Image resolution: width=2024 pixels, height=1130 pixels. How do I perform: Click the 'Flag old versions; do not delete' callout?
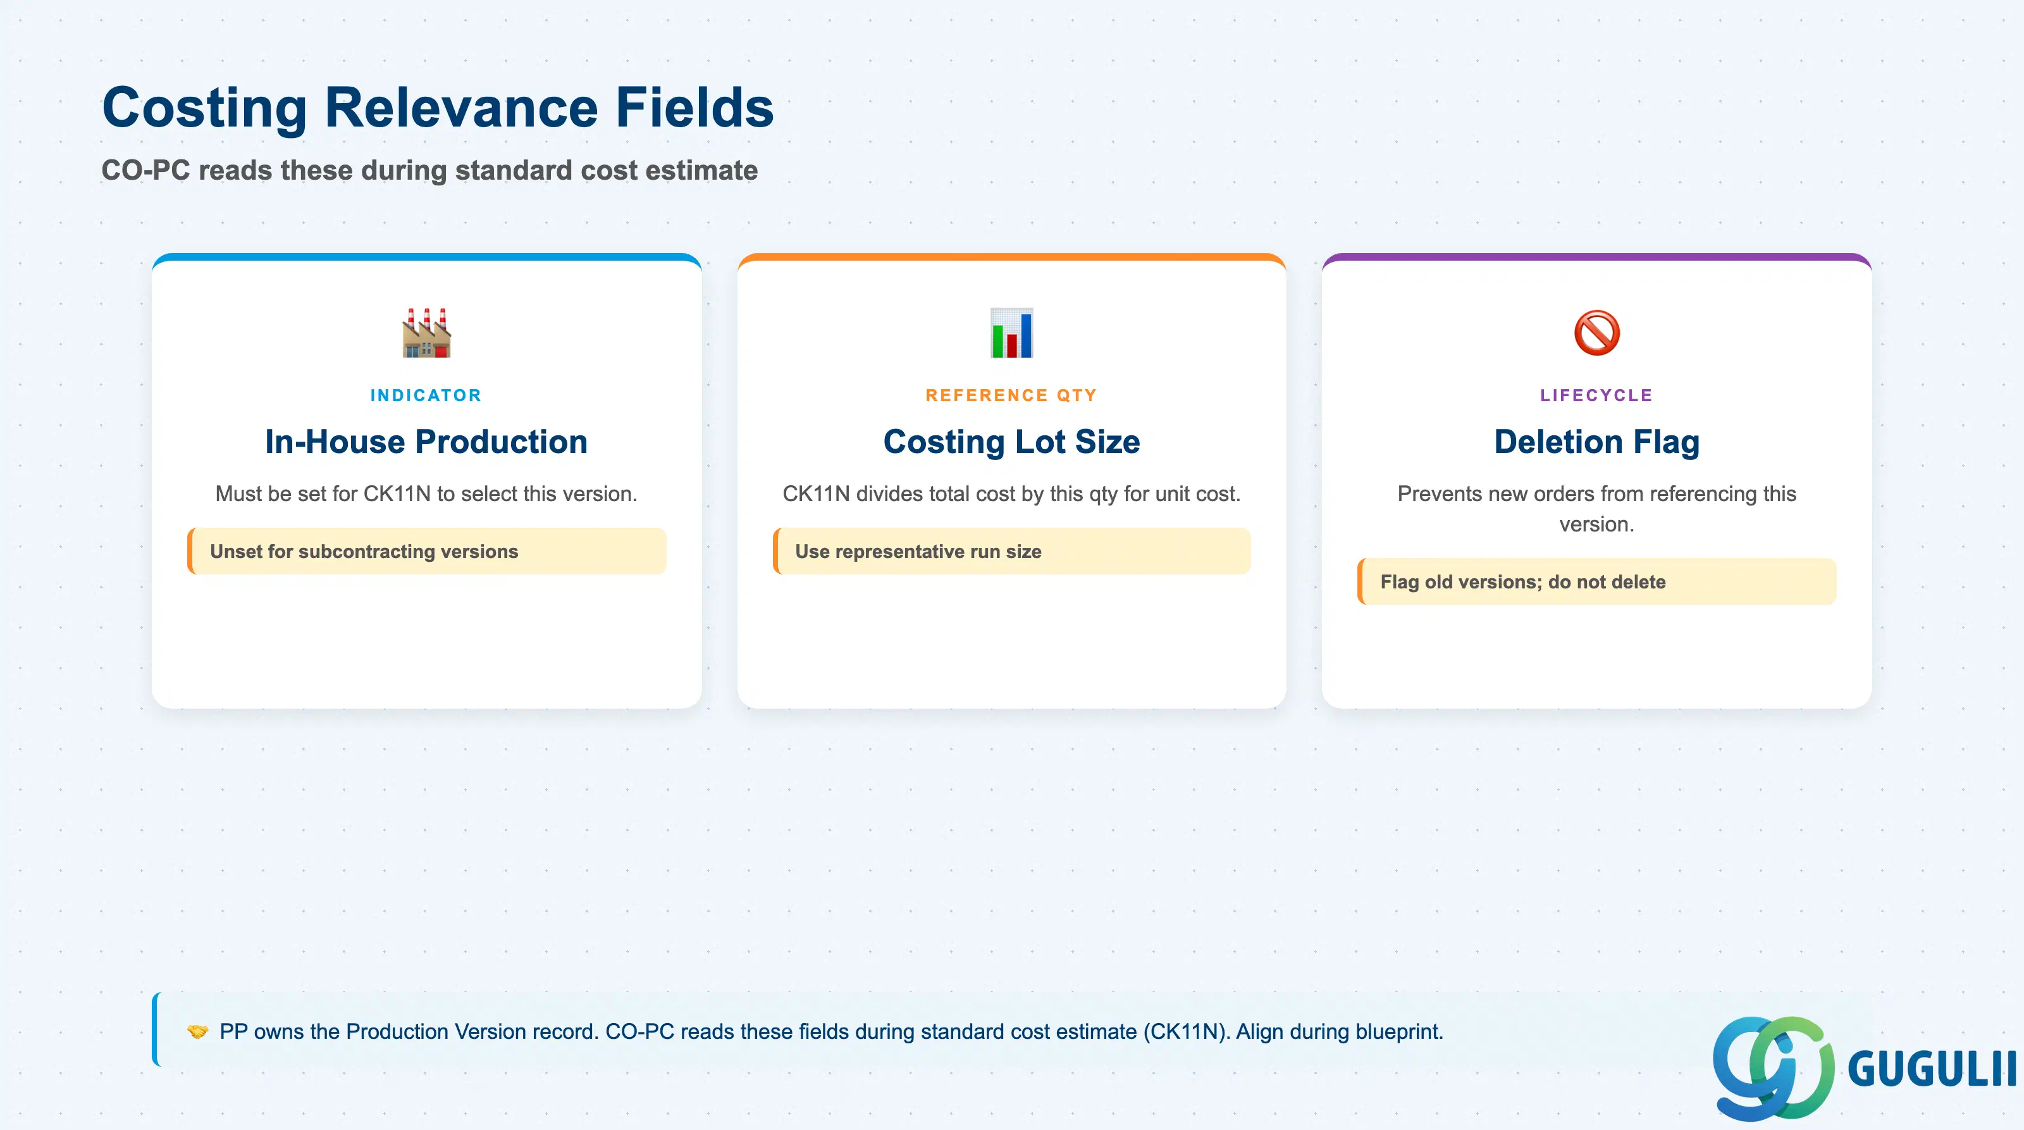tap(1596, 581)
